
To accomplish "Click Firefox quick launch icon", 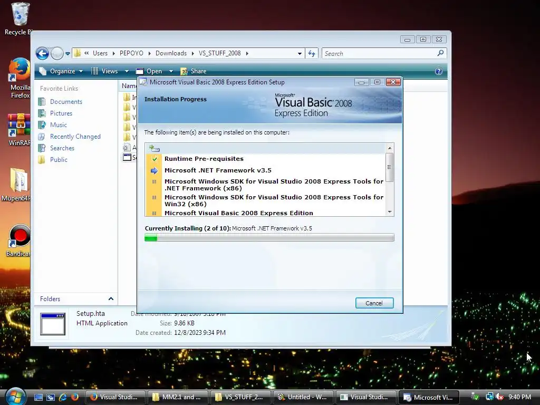I will [75, 397].
